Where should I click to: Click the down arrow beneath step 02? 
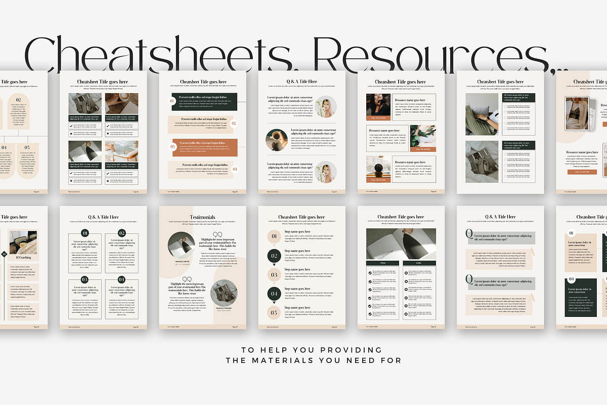point(274,265)
